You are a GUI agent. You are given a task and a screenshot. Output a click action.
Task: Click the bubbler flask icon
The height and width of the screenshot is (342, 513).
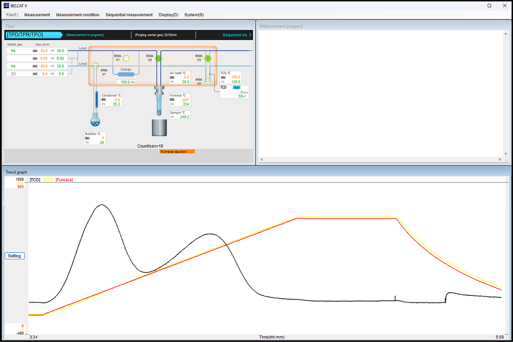point(95,121)
